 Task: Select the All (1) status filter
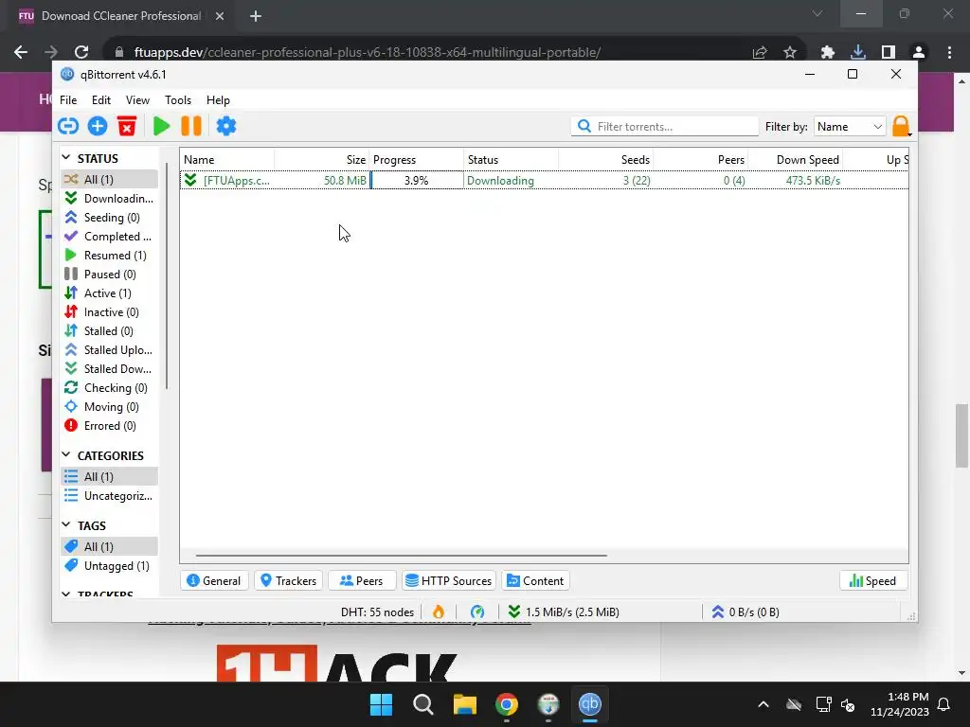click(x=110, y=179)
